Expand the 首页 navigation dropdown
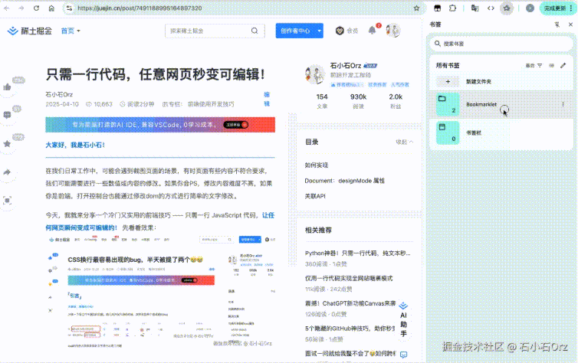 tap(71, 31)
